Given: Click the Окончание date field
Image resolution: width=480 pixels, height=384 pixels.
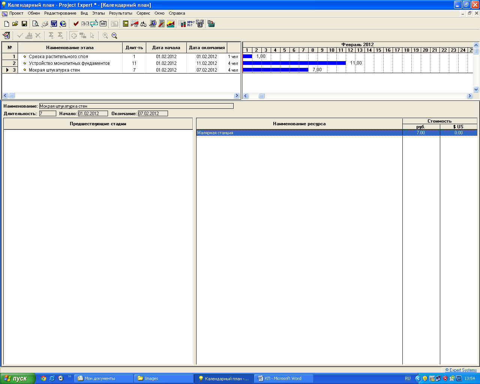Looking at the screenshot, I should [x=153, y=114].
